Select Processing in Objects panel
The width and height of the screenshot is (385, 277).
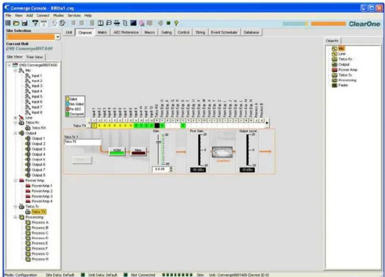344,80
